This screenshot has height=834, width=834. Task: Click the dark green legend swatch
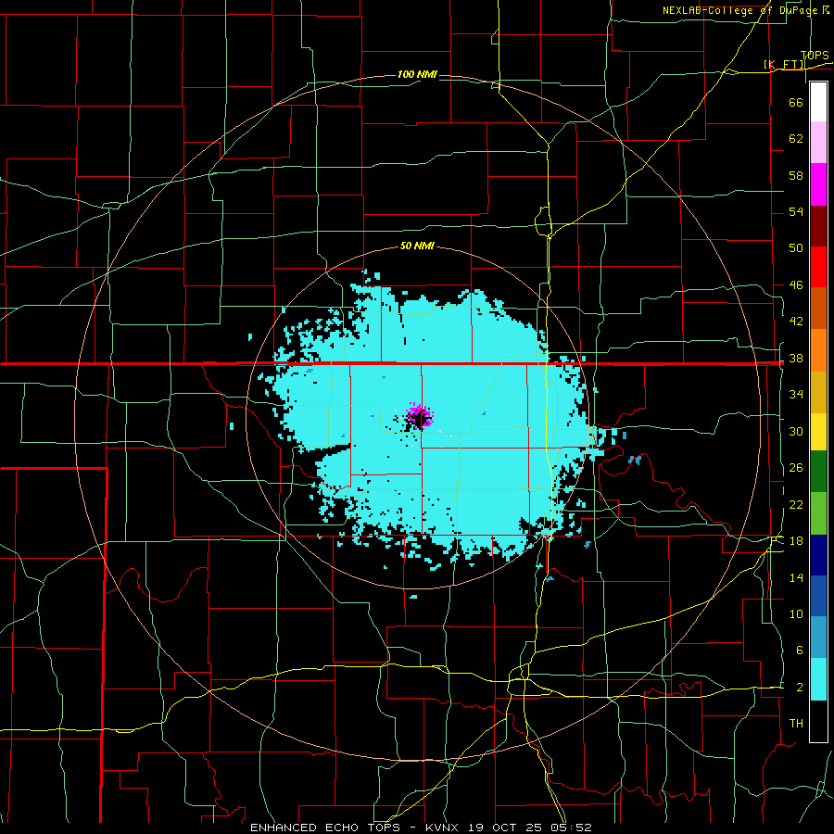pos(818,472)
